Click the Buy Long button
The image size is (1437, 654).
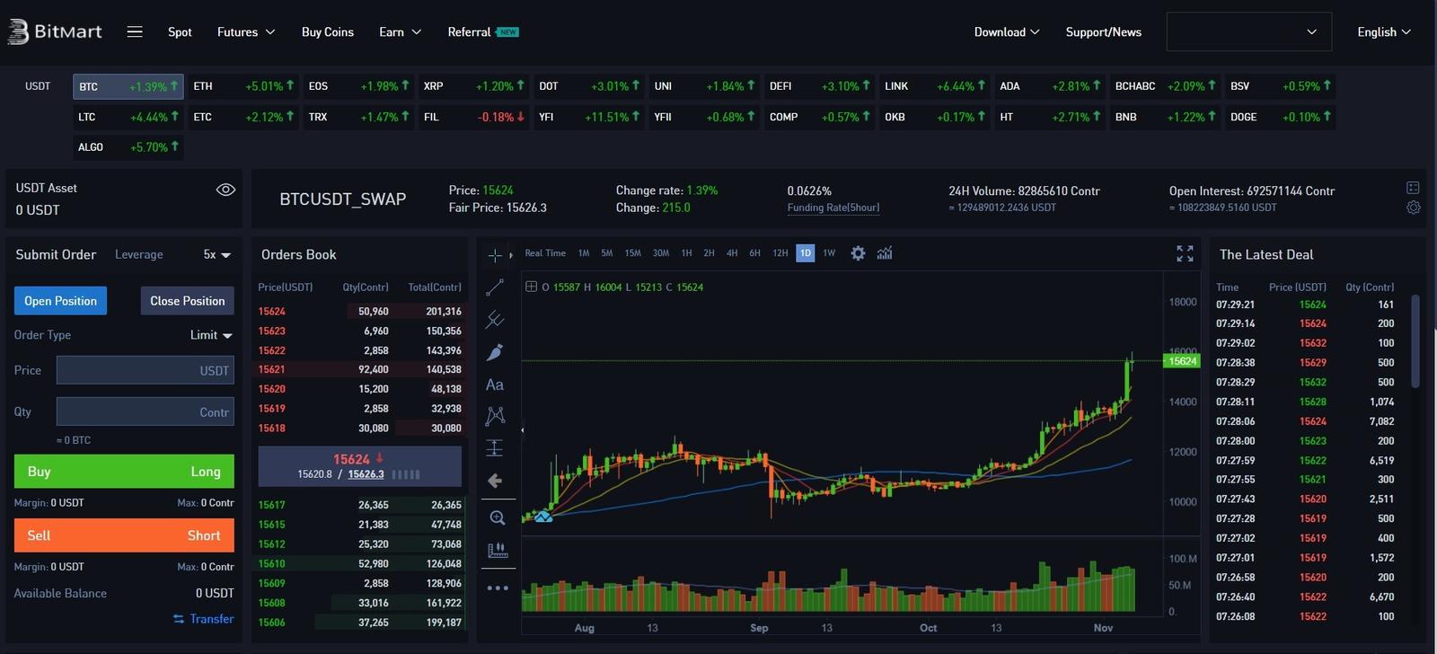pyautogui.click(x=124, y=472)
